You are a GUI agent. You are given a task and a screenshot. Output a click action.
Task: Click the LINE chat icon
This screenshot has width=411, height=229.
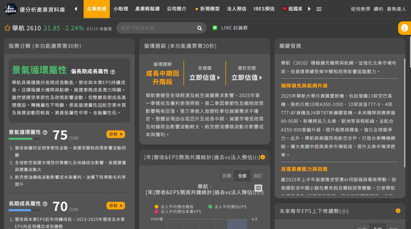pyautogui.click(x=215, y=28)
